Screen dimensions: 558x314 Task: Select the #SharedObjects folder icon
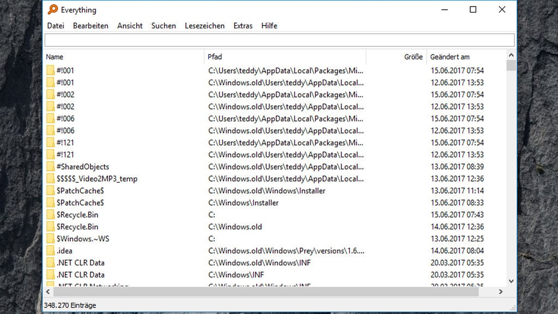point(51,167)
